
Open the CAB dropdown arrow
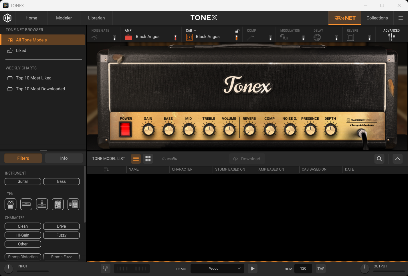[x=195, y=31]
